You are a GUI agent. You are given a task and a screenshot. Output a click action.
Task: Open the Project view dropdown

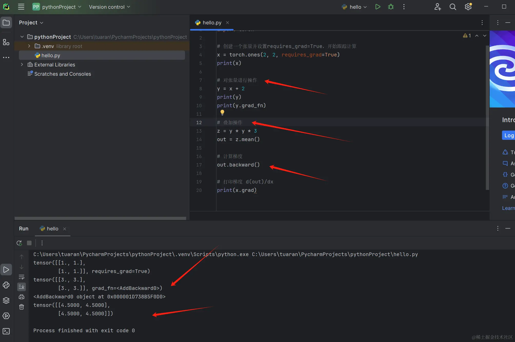[x=31, y=23]
